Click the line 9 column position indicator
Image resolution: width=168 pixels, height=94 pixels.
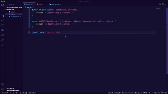pos(114,93)
